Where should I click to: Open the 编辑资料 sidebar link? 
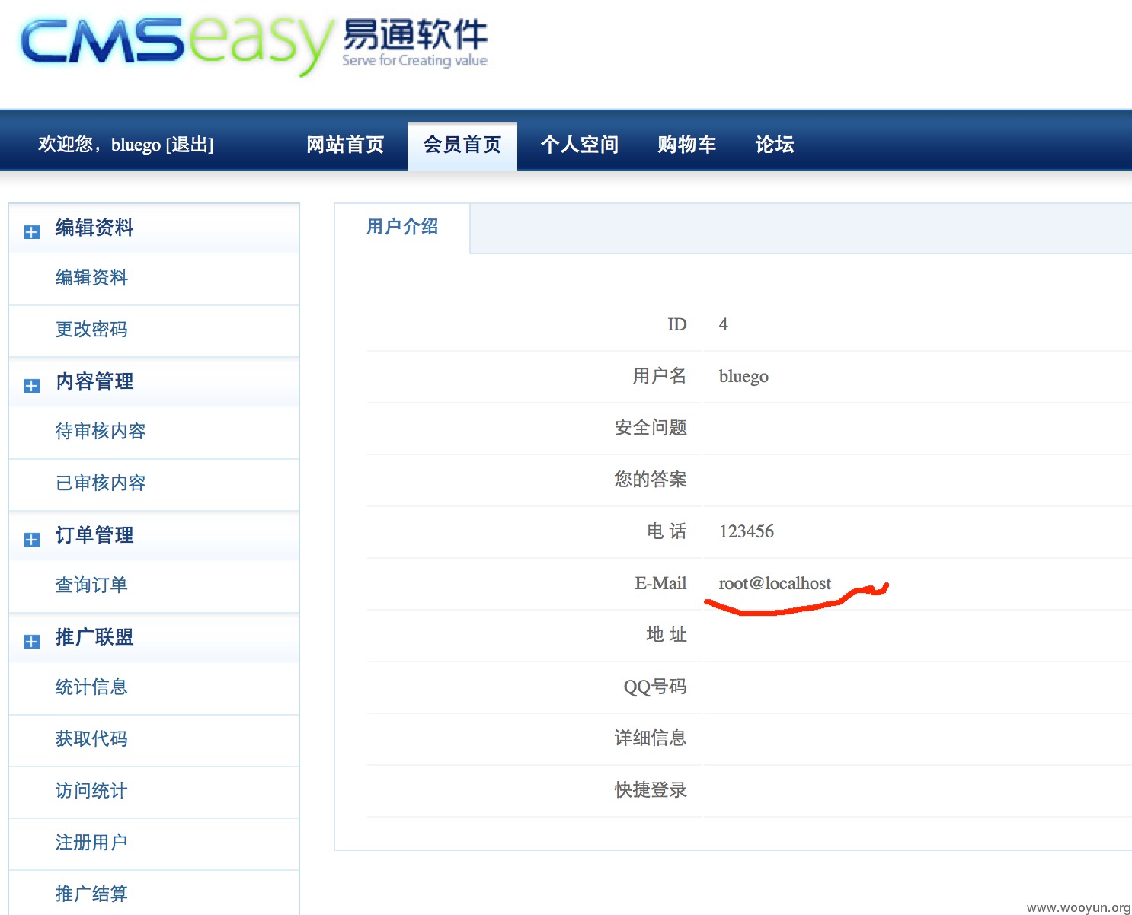tap(91, 278)
